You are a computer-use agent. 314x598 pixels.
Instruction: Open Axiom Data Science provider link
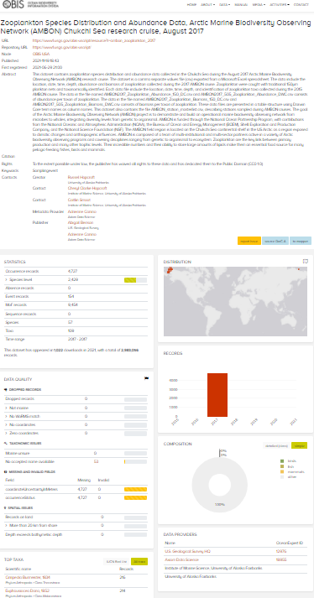point(181,559)
